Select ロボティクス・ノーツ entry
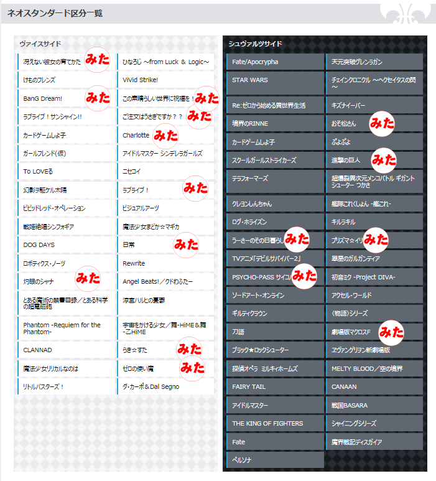436x481 pixels. [x=66, y=263]
